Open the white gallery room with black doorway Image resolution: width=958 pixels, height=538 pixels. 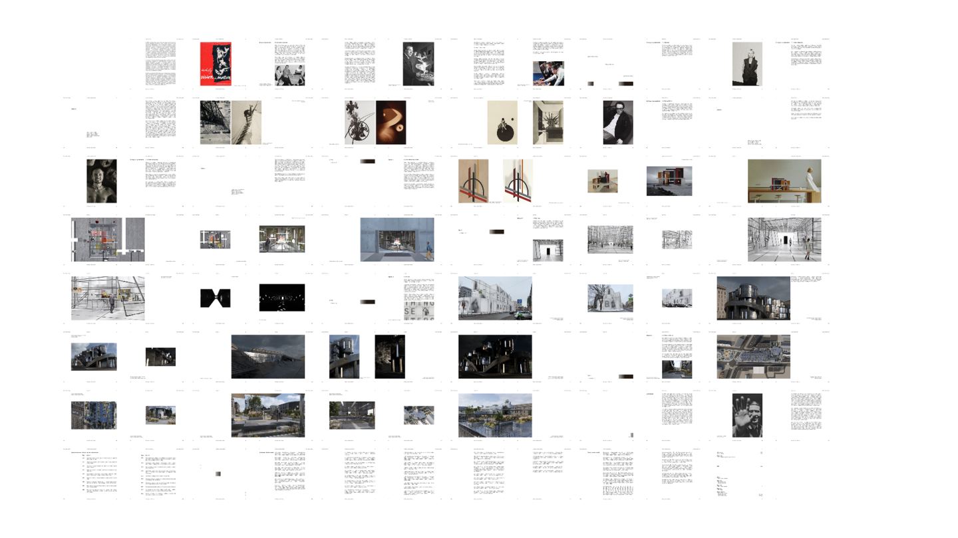tap(548, 250)
